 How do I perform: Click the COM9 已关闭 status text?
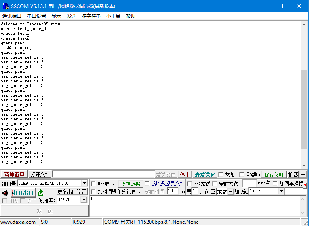(119, 222)
